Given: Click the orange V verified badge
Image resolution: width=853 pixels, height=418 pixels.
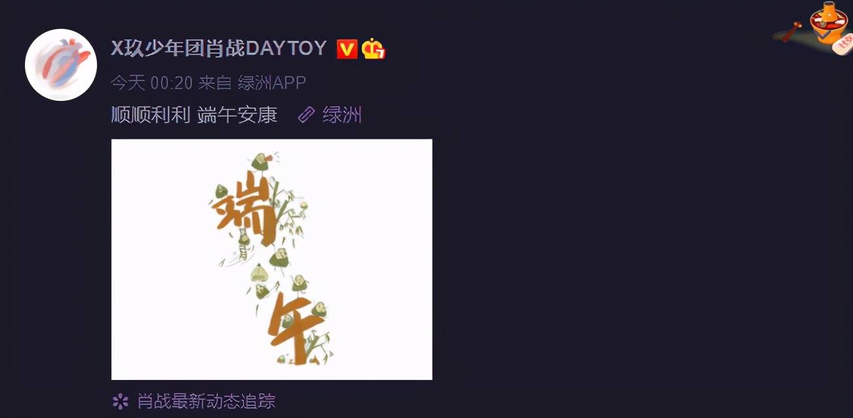Looking at the screenshot, I should [347, 49].
